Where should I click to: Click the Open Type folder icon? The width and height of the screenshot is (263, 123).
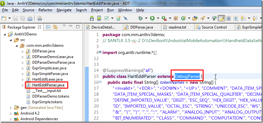tap(195, 18)
